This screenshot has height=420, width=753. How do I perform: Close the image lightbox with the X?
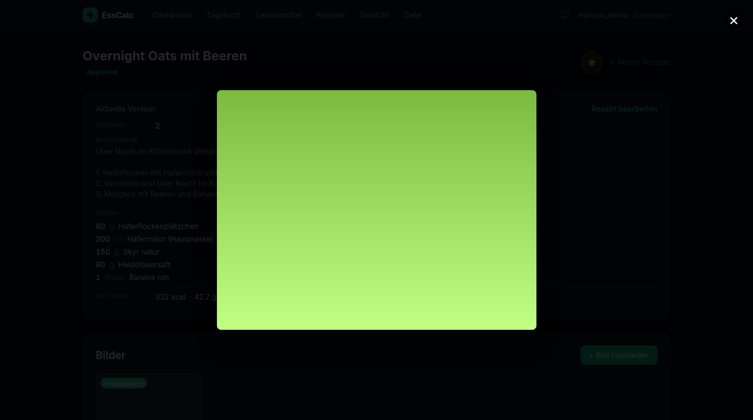[x=733, y=21]
